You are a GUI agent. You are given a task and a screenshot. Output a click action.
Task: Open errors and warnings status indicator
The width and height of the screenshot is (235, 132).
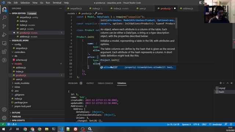[x=12, y=124]
